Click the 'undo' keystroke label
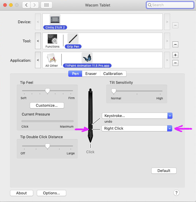This screenshot has height=202, width=196. [x=108, y=121]
